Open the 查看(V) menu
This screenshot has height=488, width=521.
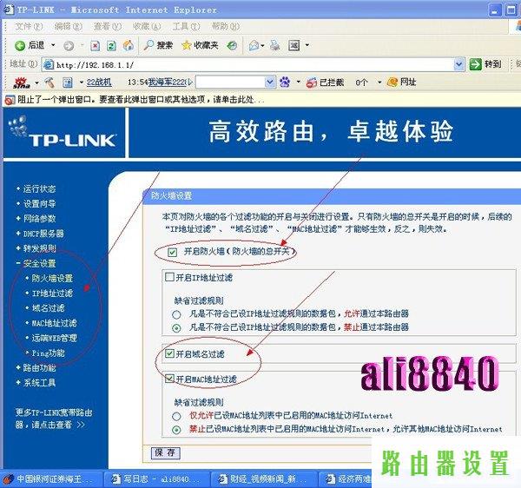point(108,26)
